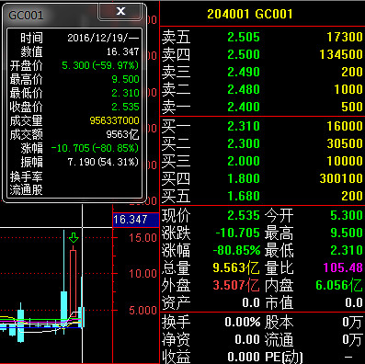Image resolution: width=365 pixels, height=364 pixels.
Task: Click the 15.00 price axis label
Action: pyautogui.click(x=143, y=238)
